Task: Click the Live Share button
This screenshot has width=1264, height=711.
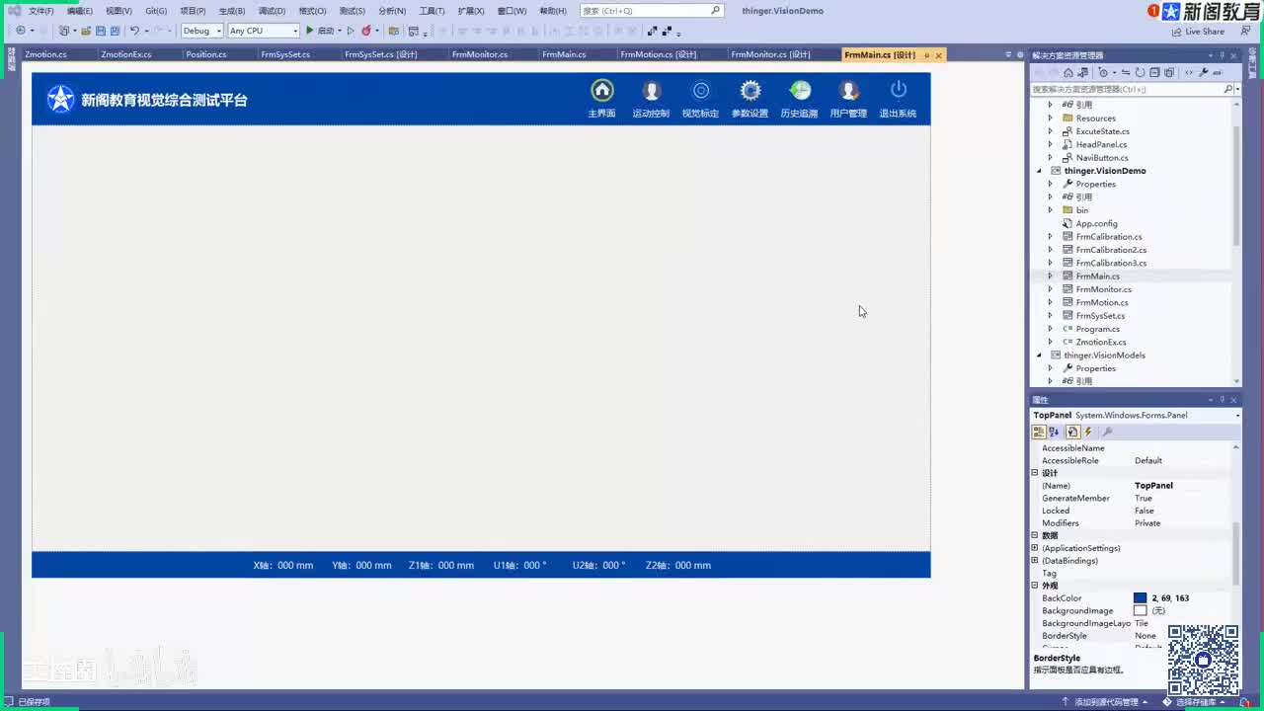Action: coord(1198,32)
